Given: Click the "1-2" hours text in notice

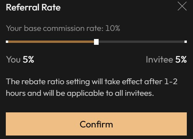Looking at the screenshot, I should (171, 81).
